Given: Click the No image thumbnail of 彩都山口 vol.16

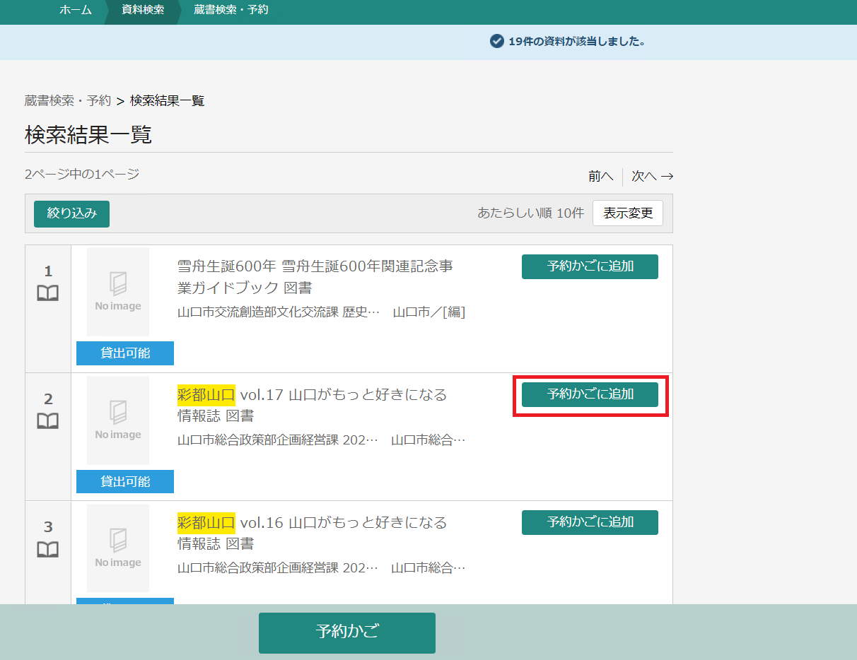Looking at the screenshot, I should pos(118,548).
